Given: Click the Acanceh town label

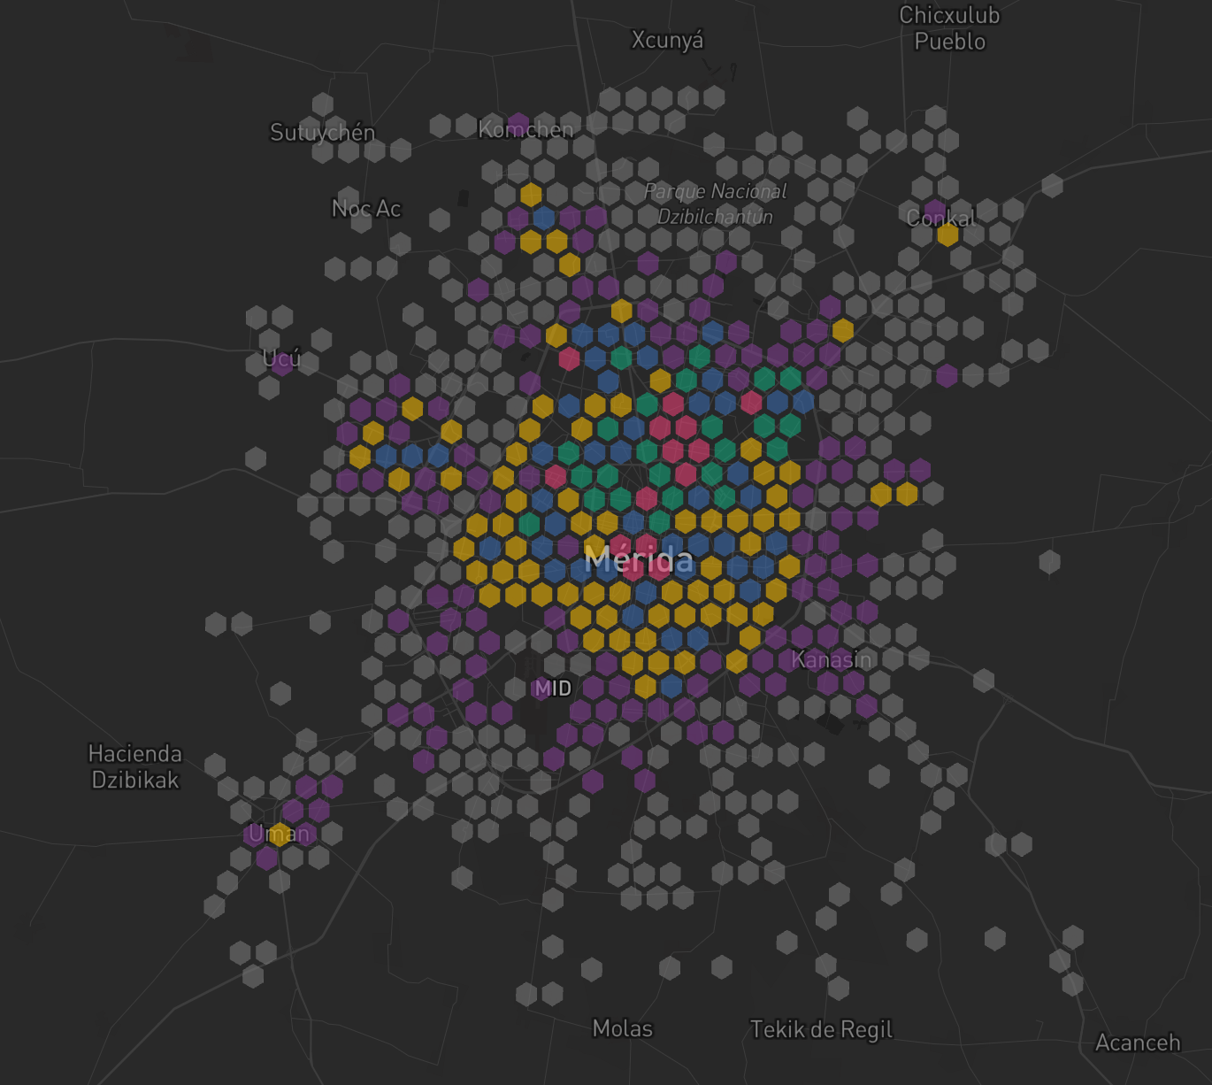Looking at the screenshot, I should click(x=1138, y=1043).
